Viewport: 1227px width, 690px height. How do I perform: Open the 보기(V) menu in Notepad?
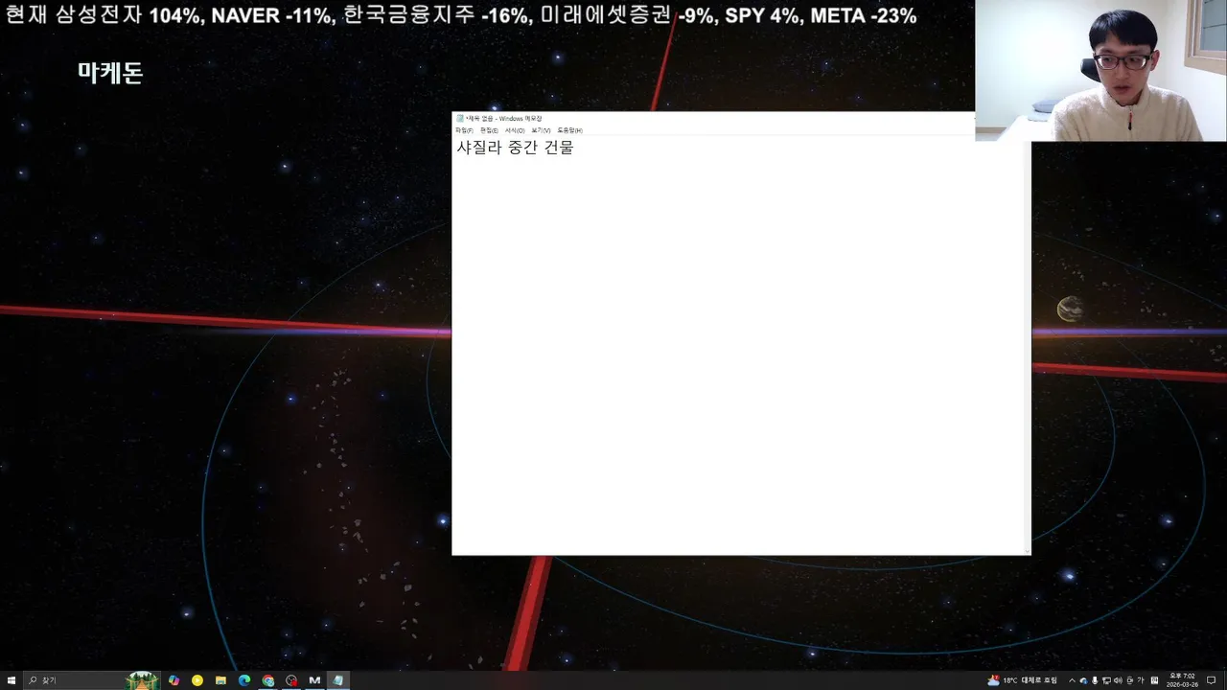(x=541, y=130)
